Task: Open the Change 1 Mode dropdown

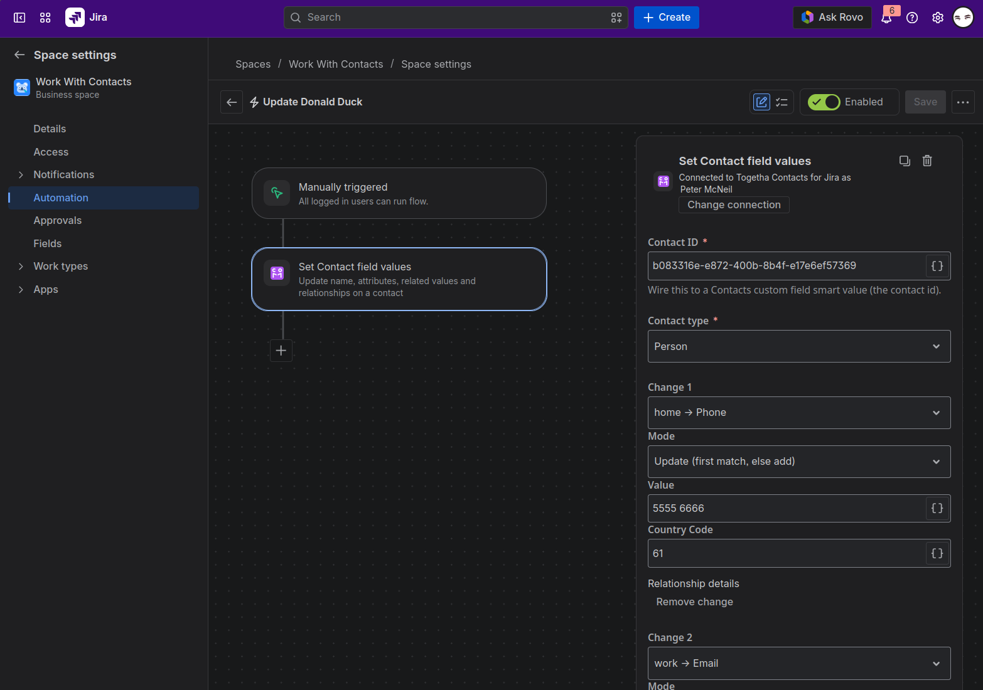Action: pyautogui.click(x=799, y=462)
